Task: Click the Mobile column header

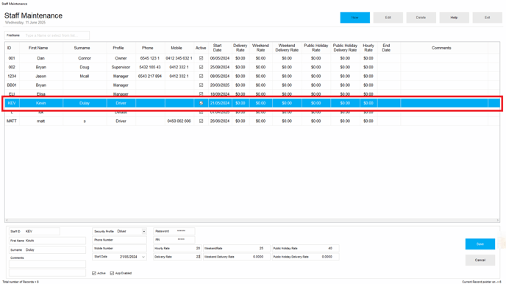Action: (177, 48)
